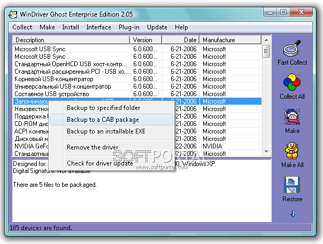The width and height of the screenshot is (323, 244).
Task: Click the Make All yellow character icon
Action: point(292,151)
